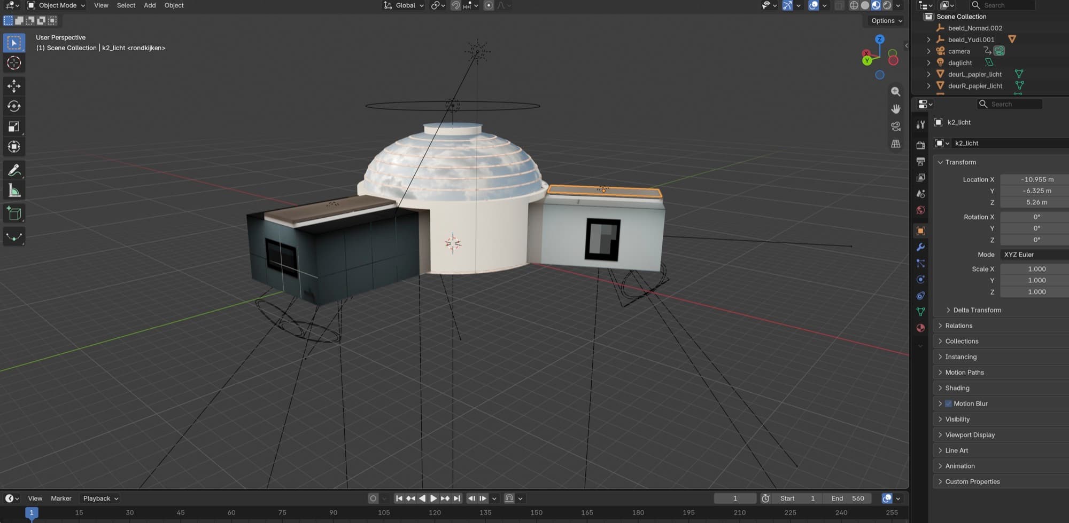
Task: Open the Object menu
Action: click(174, 5)
